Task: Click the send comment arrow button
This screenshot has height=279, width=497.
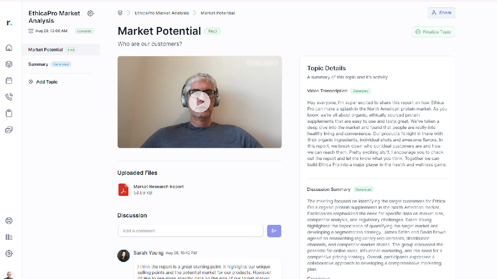Action: coord(274,231)
